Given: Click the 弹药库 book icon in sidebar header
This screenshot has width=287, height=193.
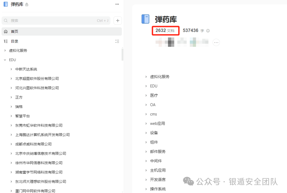Looking at the screenshot, I should click(6, 4).
